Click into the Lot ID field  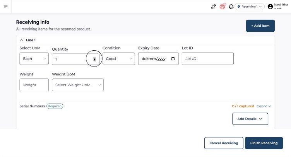click(208, 59)
